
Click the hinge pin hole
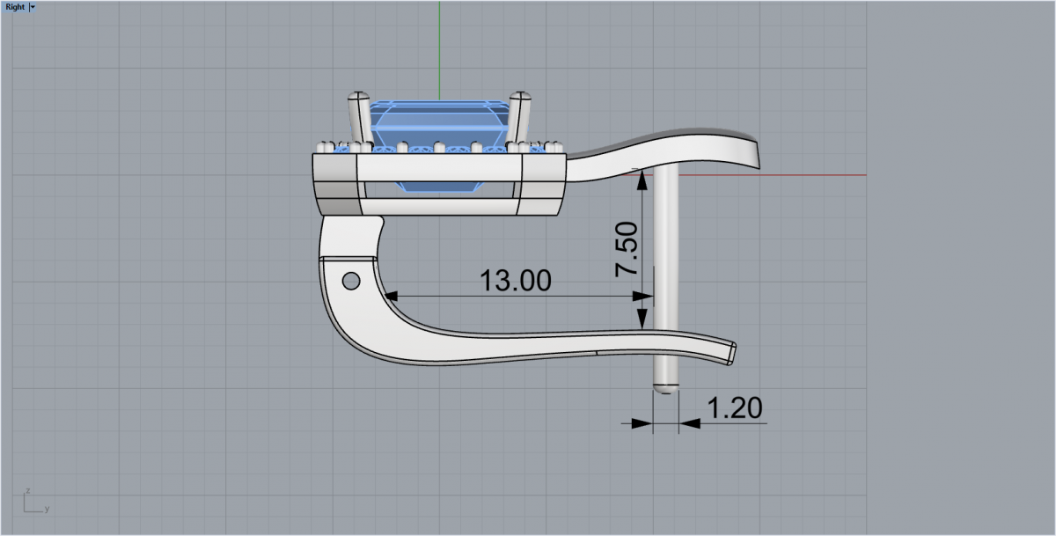[x=350, y=282]
